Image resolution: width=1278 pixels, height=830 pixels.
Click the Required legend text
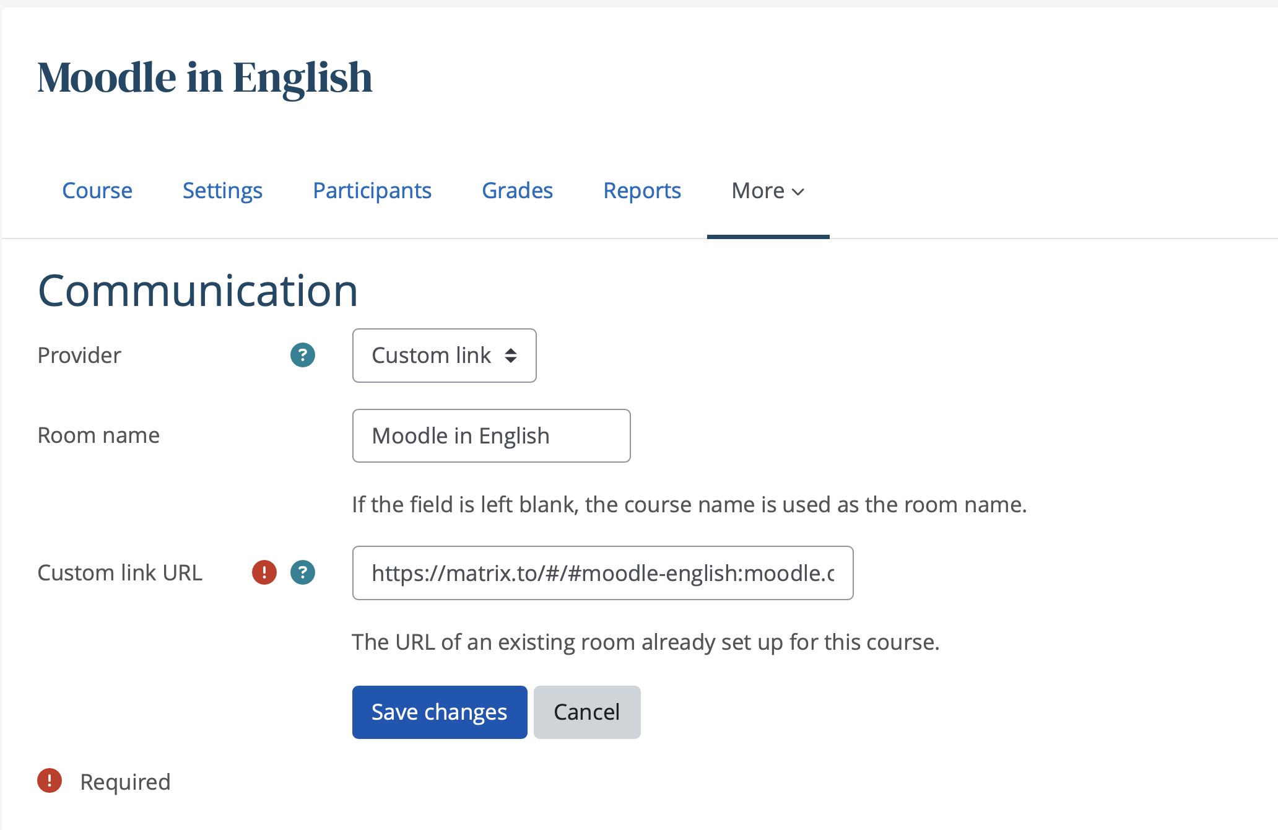point(125,782)
